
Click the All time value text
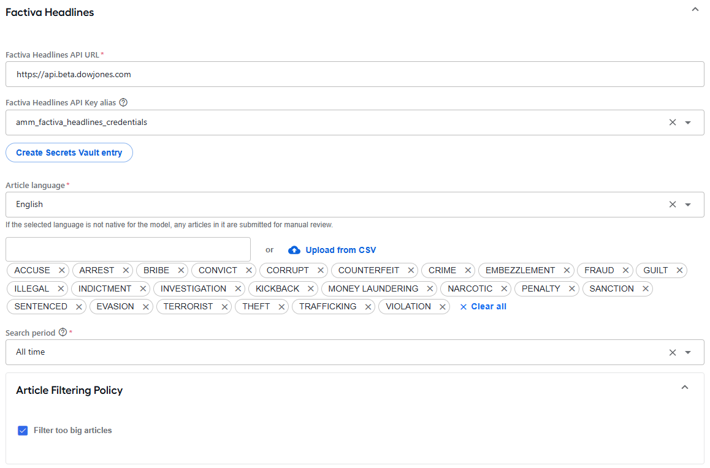point(30,352)
